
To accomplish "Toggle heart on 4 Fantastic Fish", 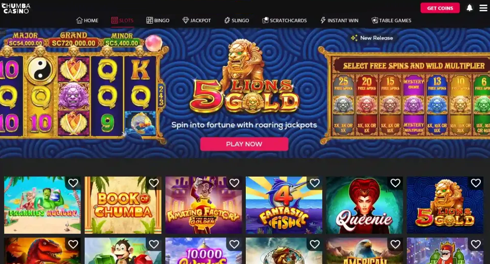I will 315,183.
